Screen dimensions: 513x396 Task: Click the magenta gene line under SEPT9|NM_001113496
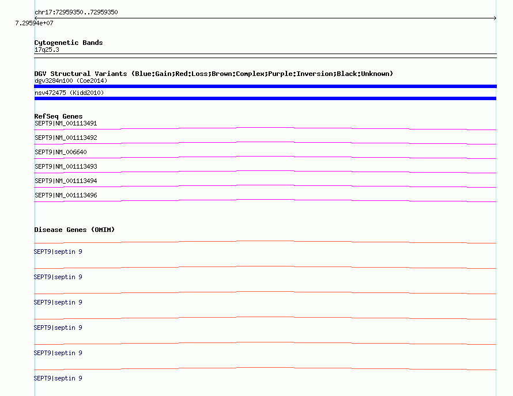[x=265, y=200]
